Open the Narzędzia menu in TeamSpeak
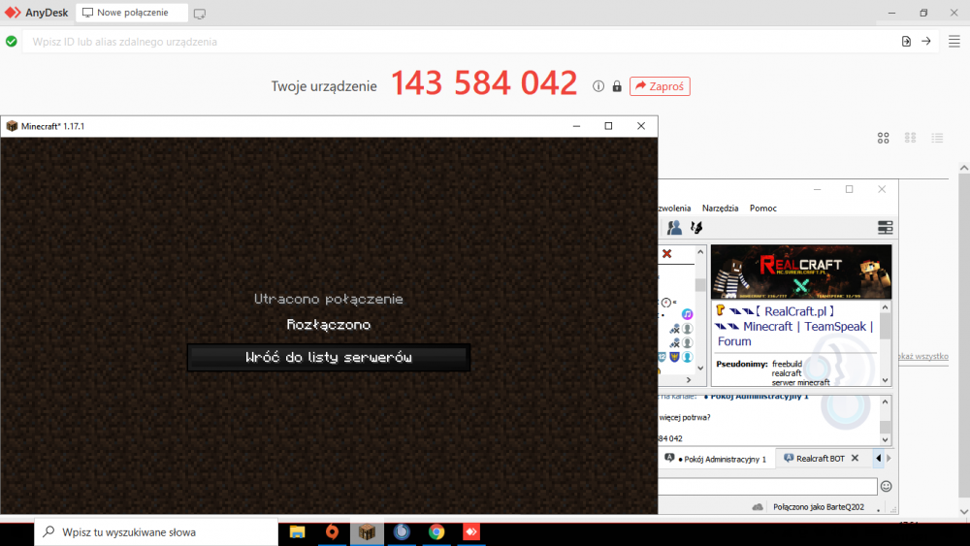 coord(719,208)
